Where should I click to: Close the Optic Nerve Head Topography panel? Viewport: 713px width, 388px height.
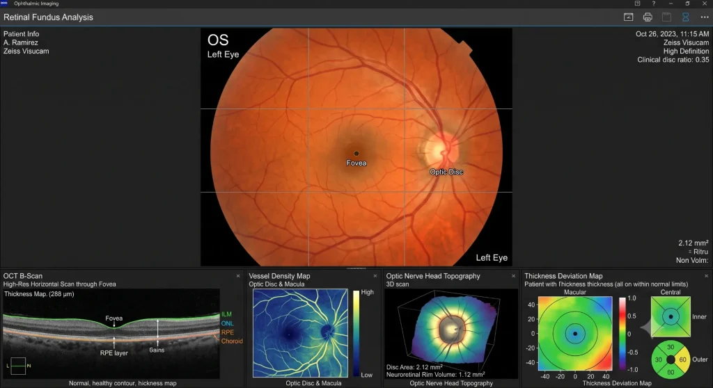click(x=513, y=276)
